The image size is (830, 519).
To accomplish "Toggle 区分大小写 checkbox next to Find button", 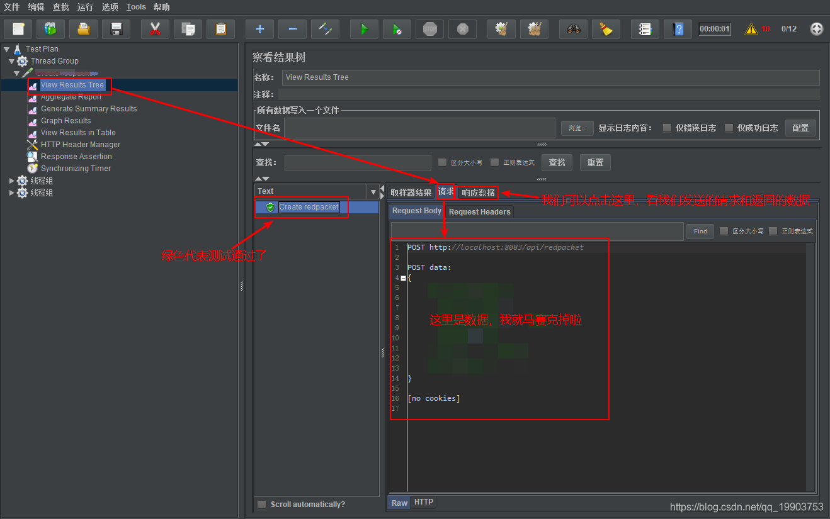I will click(724, 231).
